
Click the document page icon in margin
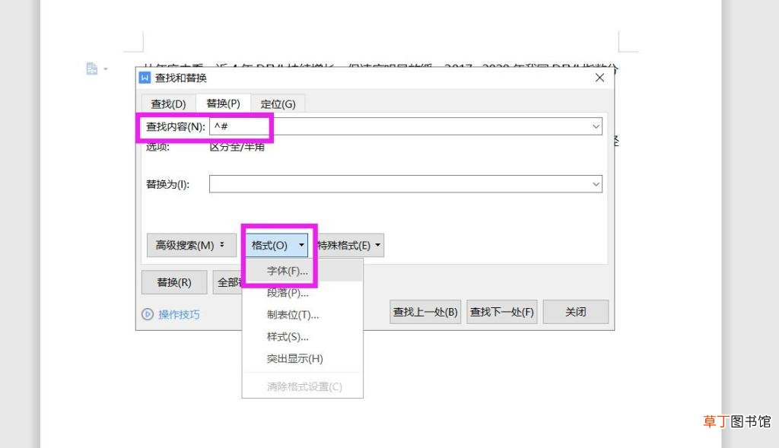pyautogui.click(x=92, y=68)
